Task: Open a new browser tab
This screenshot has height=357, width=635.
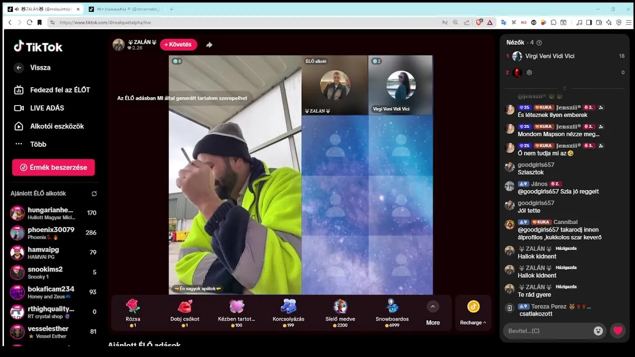Action: 172,9
